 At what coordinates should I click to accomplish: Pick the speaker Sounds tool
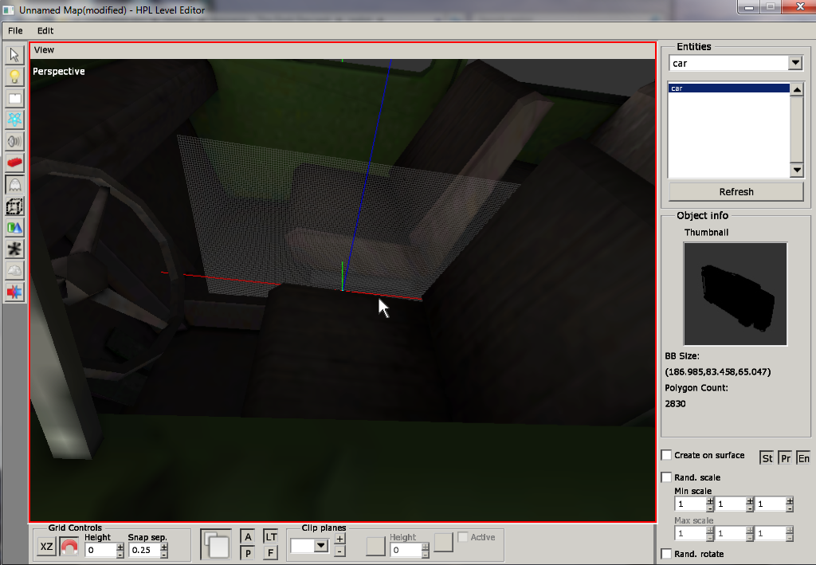[14, 141]
